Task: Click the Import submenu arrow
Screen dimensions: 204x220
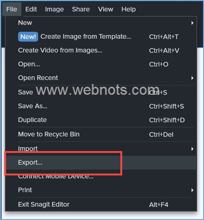Action: pyautogui.click(x=192, y=149)
